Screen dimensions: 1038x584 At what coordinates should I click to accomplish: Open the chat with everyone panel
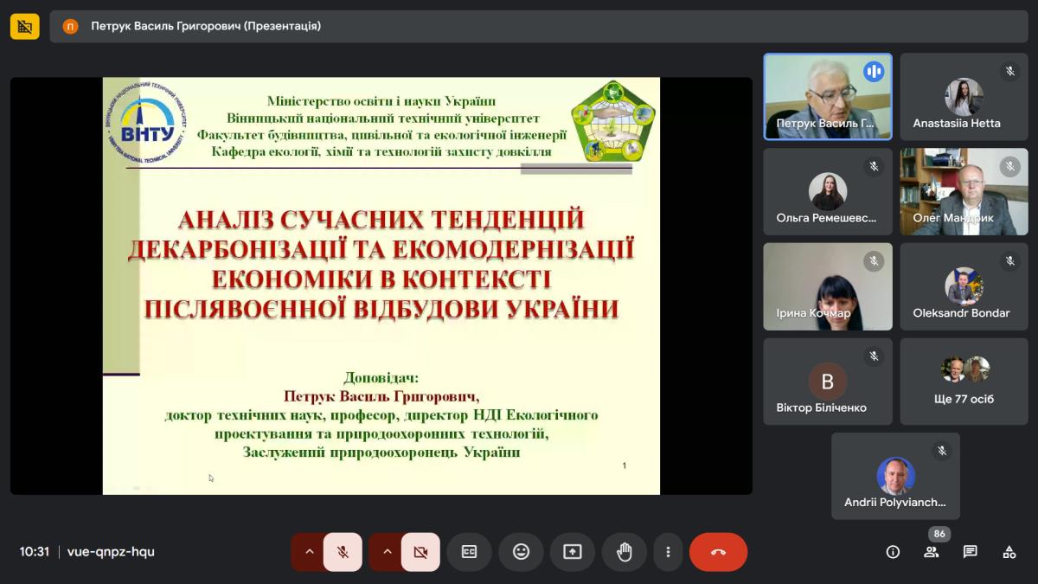tap(971, 552)
